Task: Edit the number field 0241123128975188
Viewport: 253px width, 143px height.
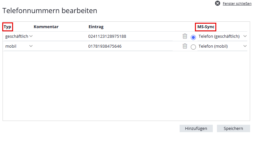Action: [x=130, y=36]
